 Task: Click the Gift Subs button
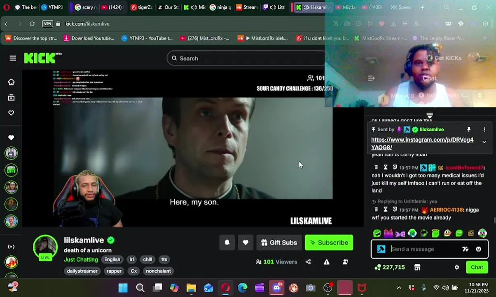[x=278, y=243]
